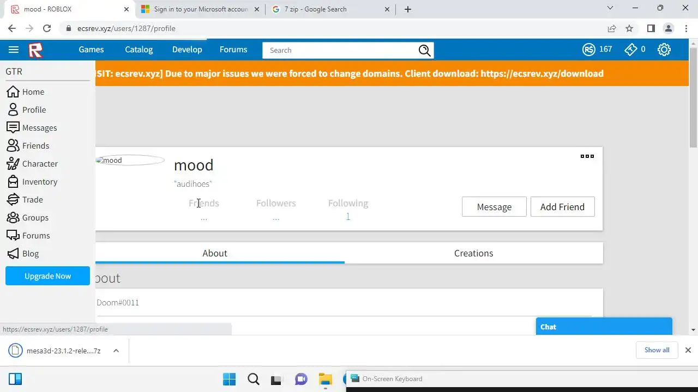The height and width of the screenshot is (392, 698).
Task: Click the share page icon in the address bar
Action: point(612,28)
